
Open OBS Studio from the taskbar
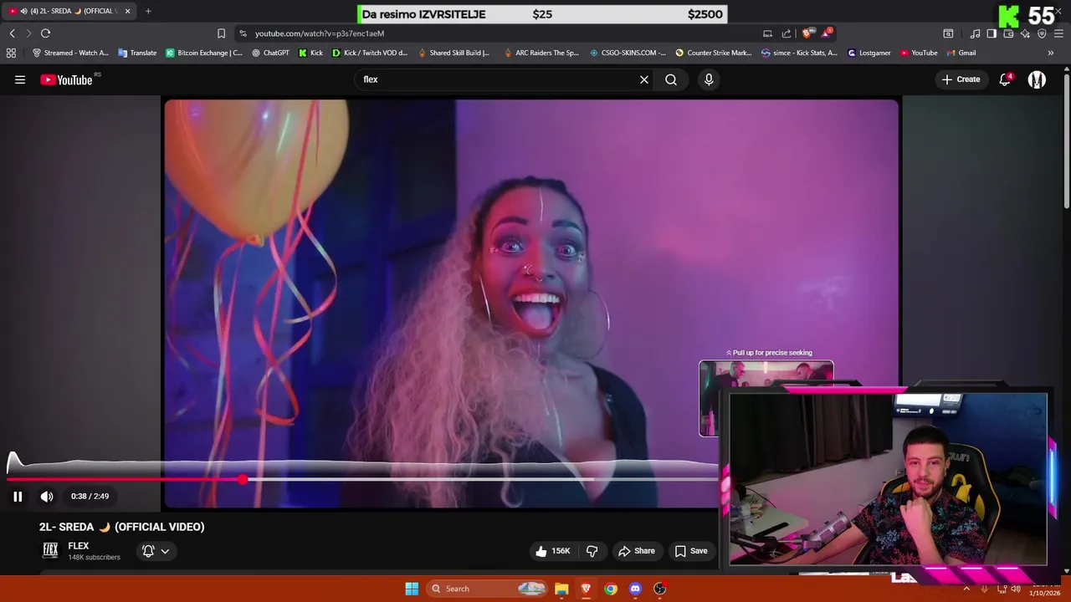659,589
